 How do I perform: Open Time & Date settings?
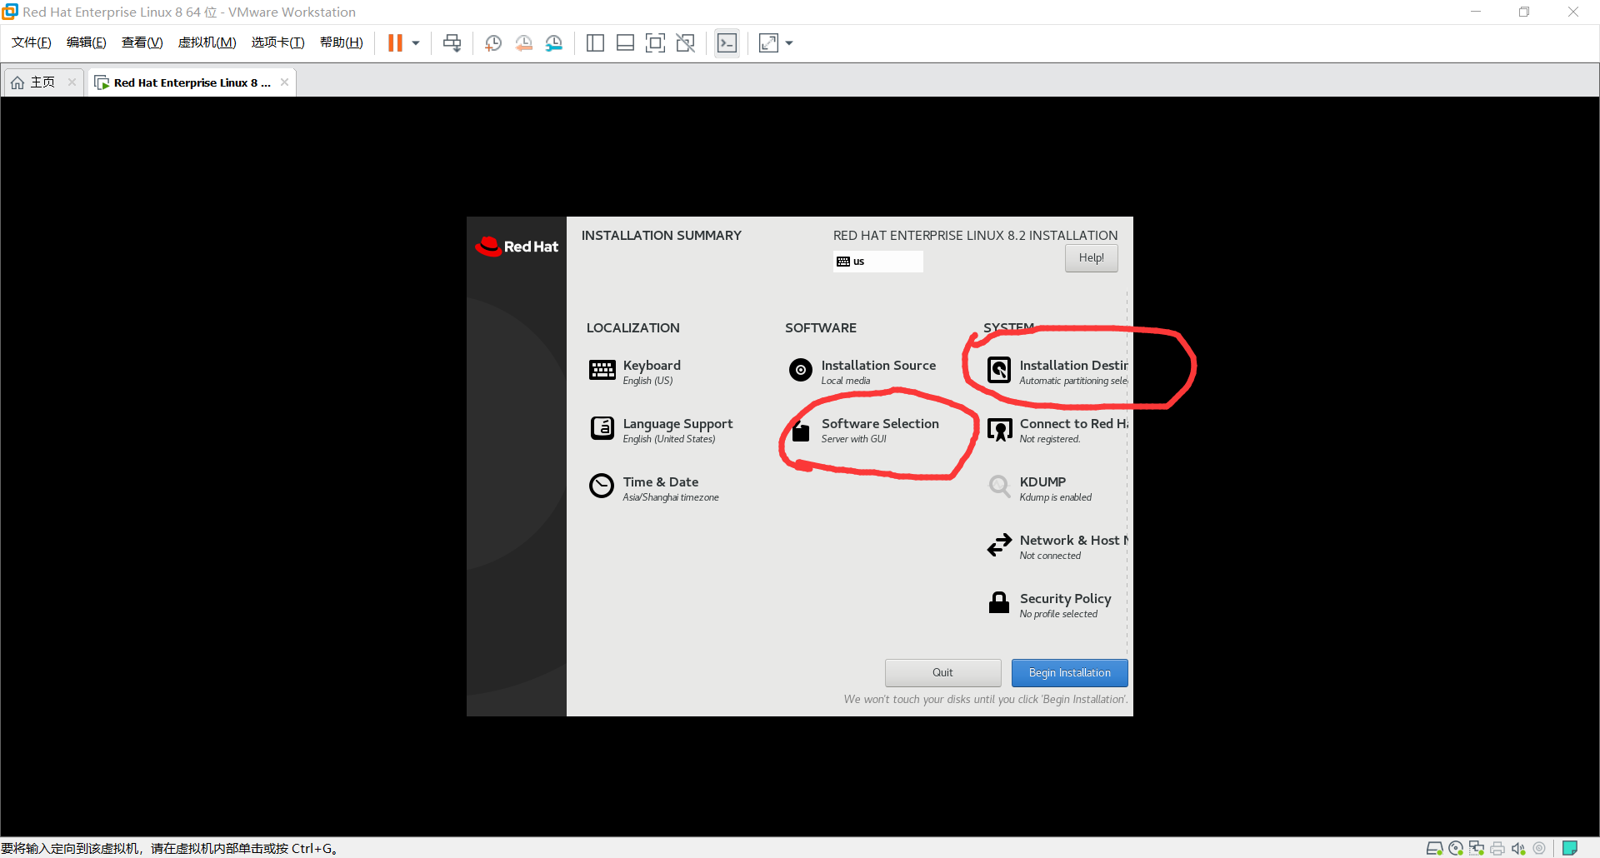pyautogui.click(x=654, y=488)
